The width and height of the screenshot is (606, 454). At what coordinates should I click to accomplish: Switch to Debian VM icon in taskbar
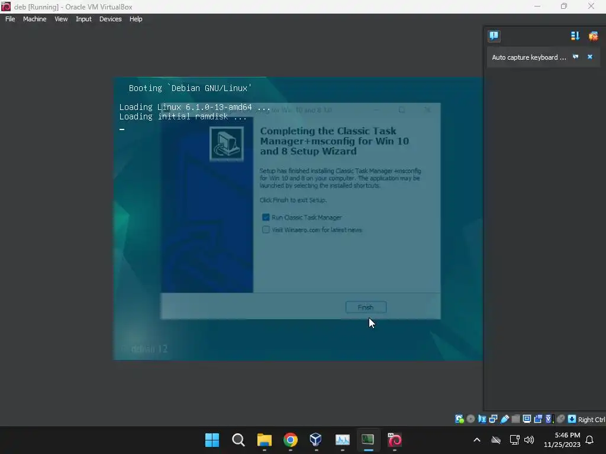tap(395, 440)
